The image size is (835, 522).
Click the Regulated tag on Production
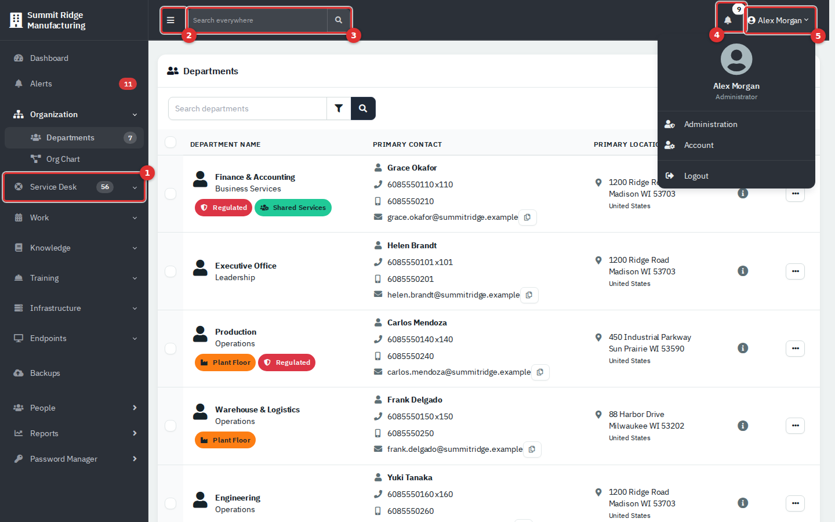287,362
